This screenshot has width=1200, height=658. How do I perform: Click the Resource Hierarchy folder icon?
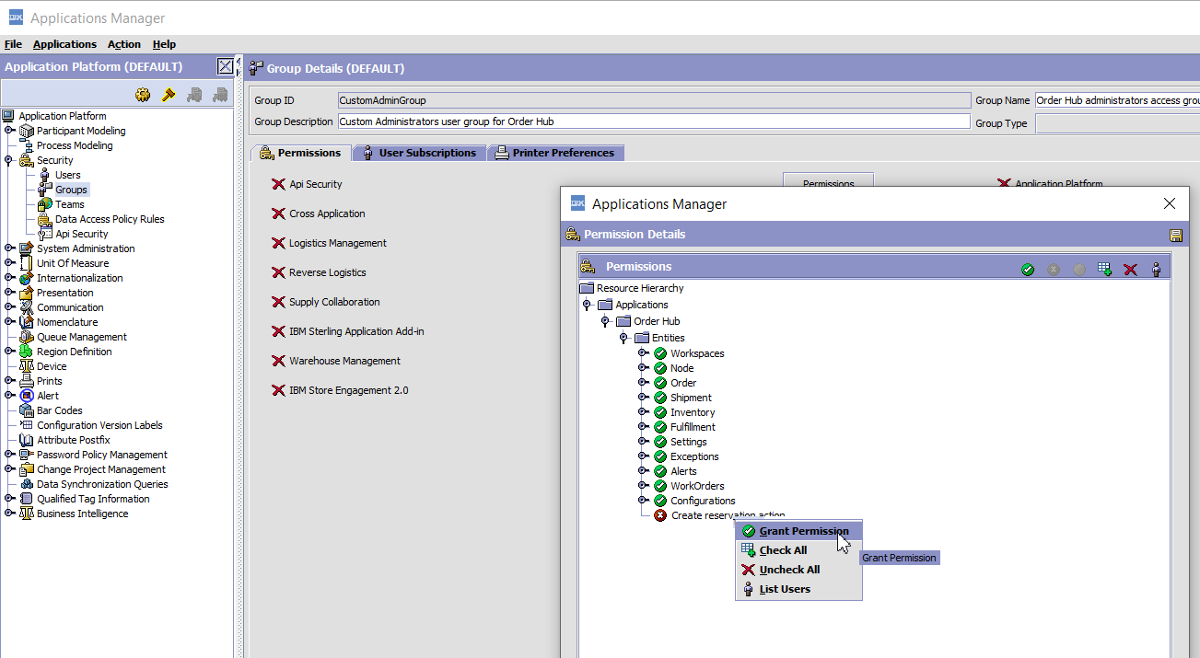pyautogui.click(x=587, y=288)
